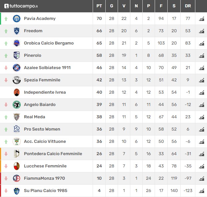The image size is (207, 197).
Task: Click the Orobica Calcio Bergamo team crest
Action: click(x=17, y=43)
